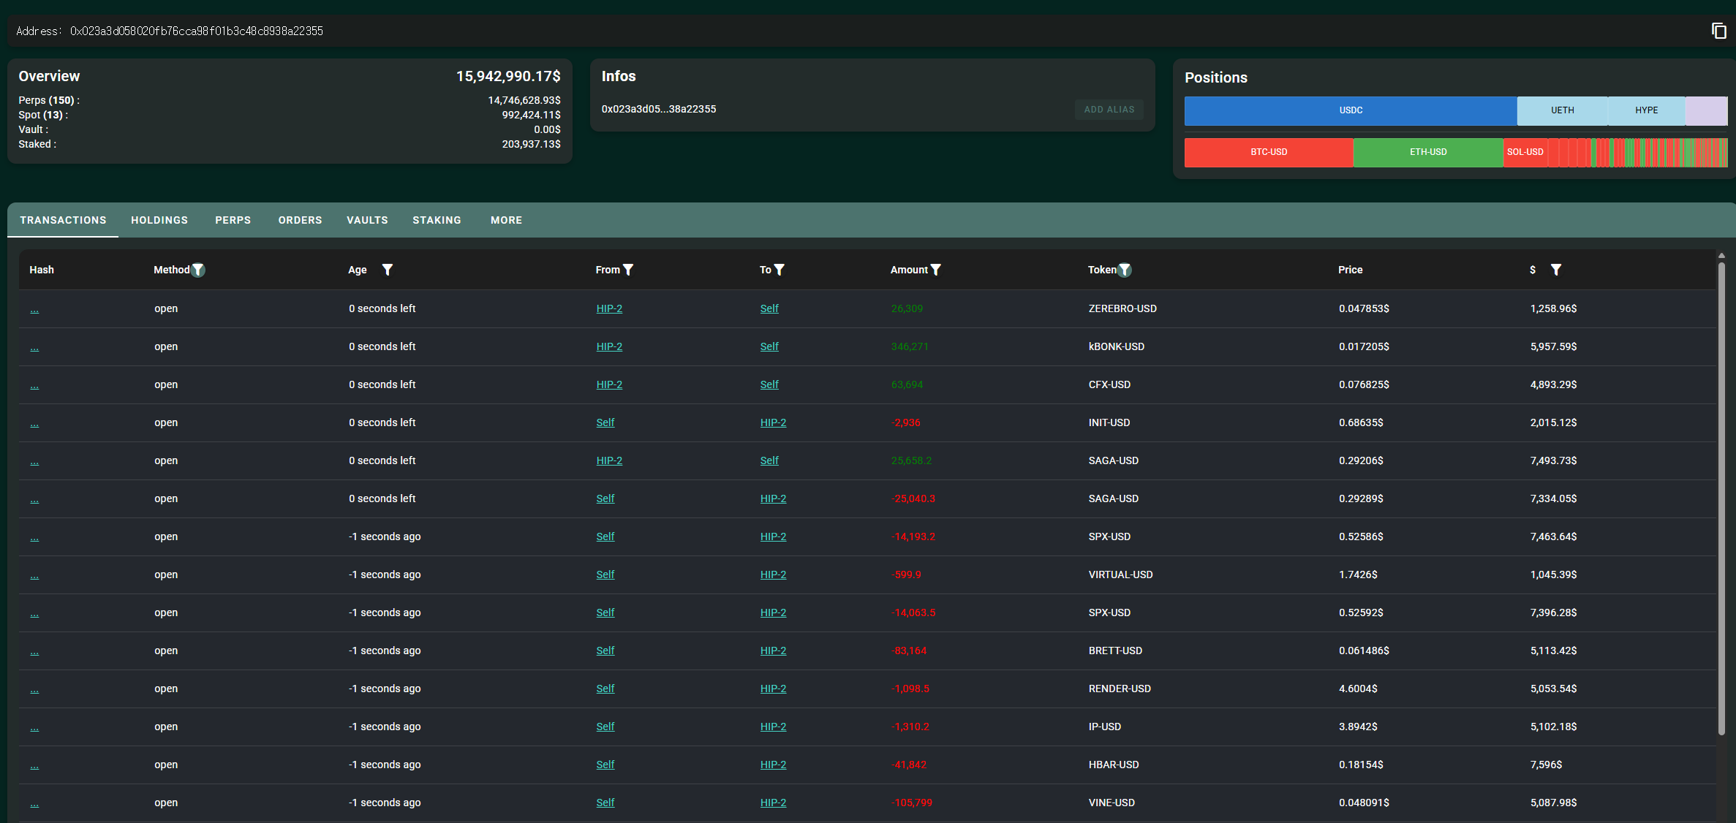Click the green ETH-USD position segment

click(x=1427, y=152)
